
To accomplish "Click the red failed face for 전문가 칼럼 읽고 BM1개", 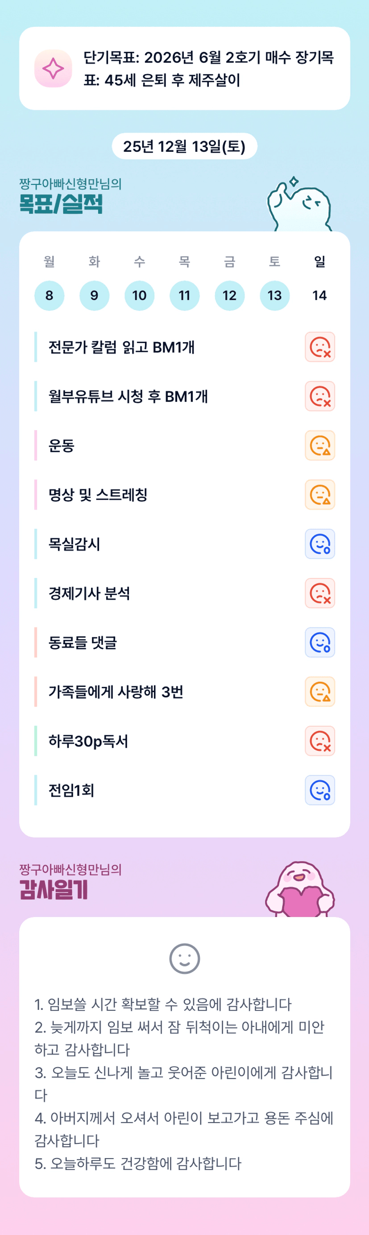I will [x=319, y=347].
